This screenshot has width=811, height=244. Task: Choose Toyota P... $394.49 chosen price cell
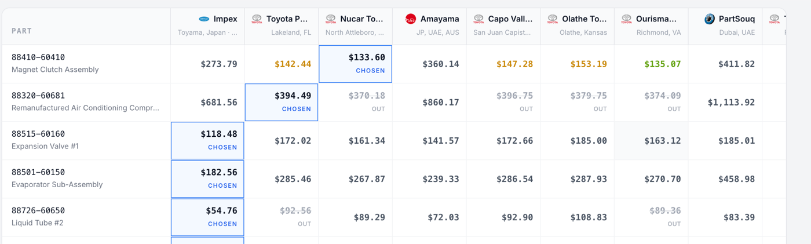[282, 102]
